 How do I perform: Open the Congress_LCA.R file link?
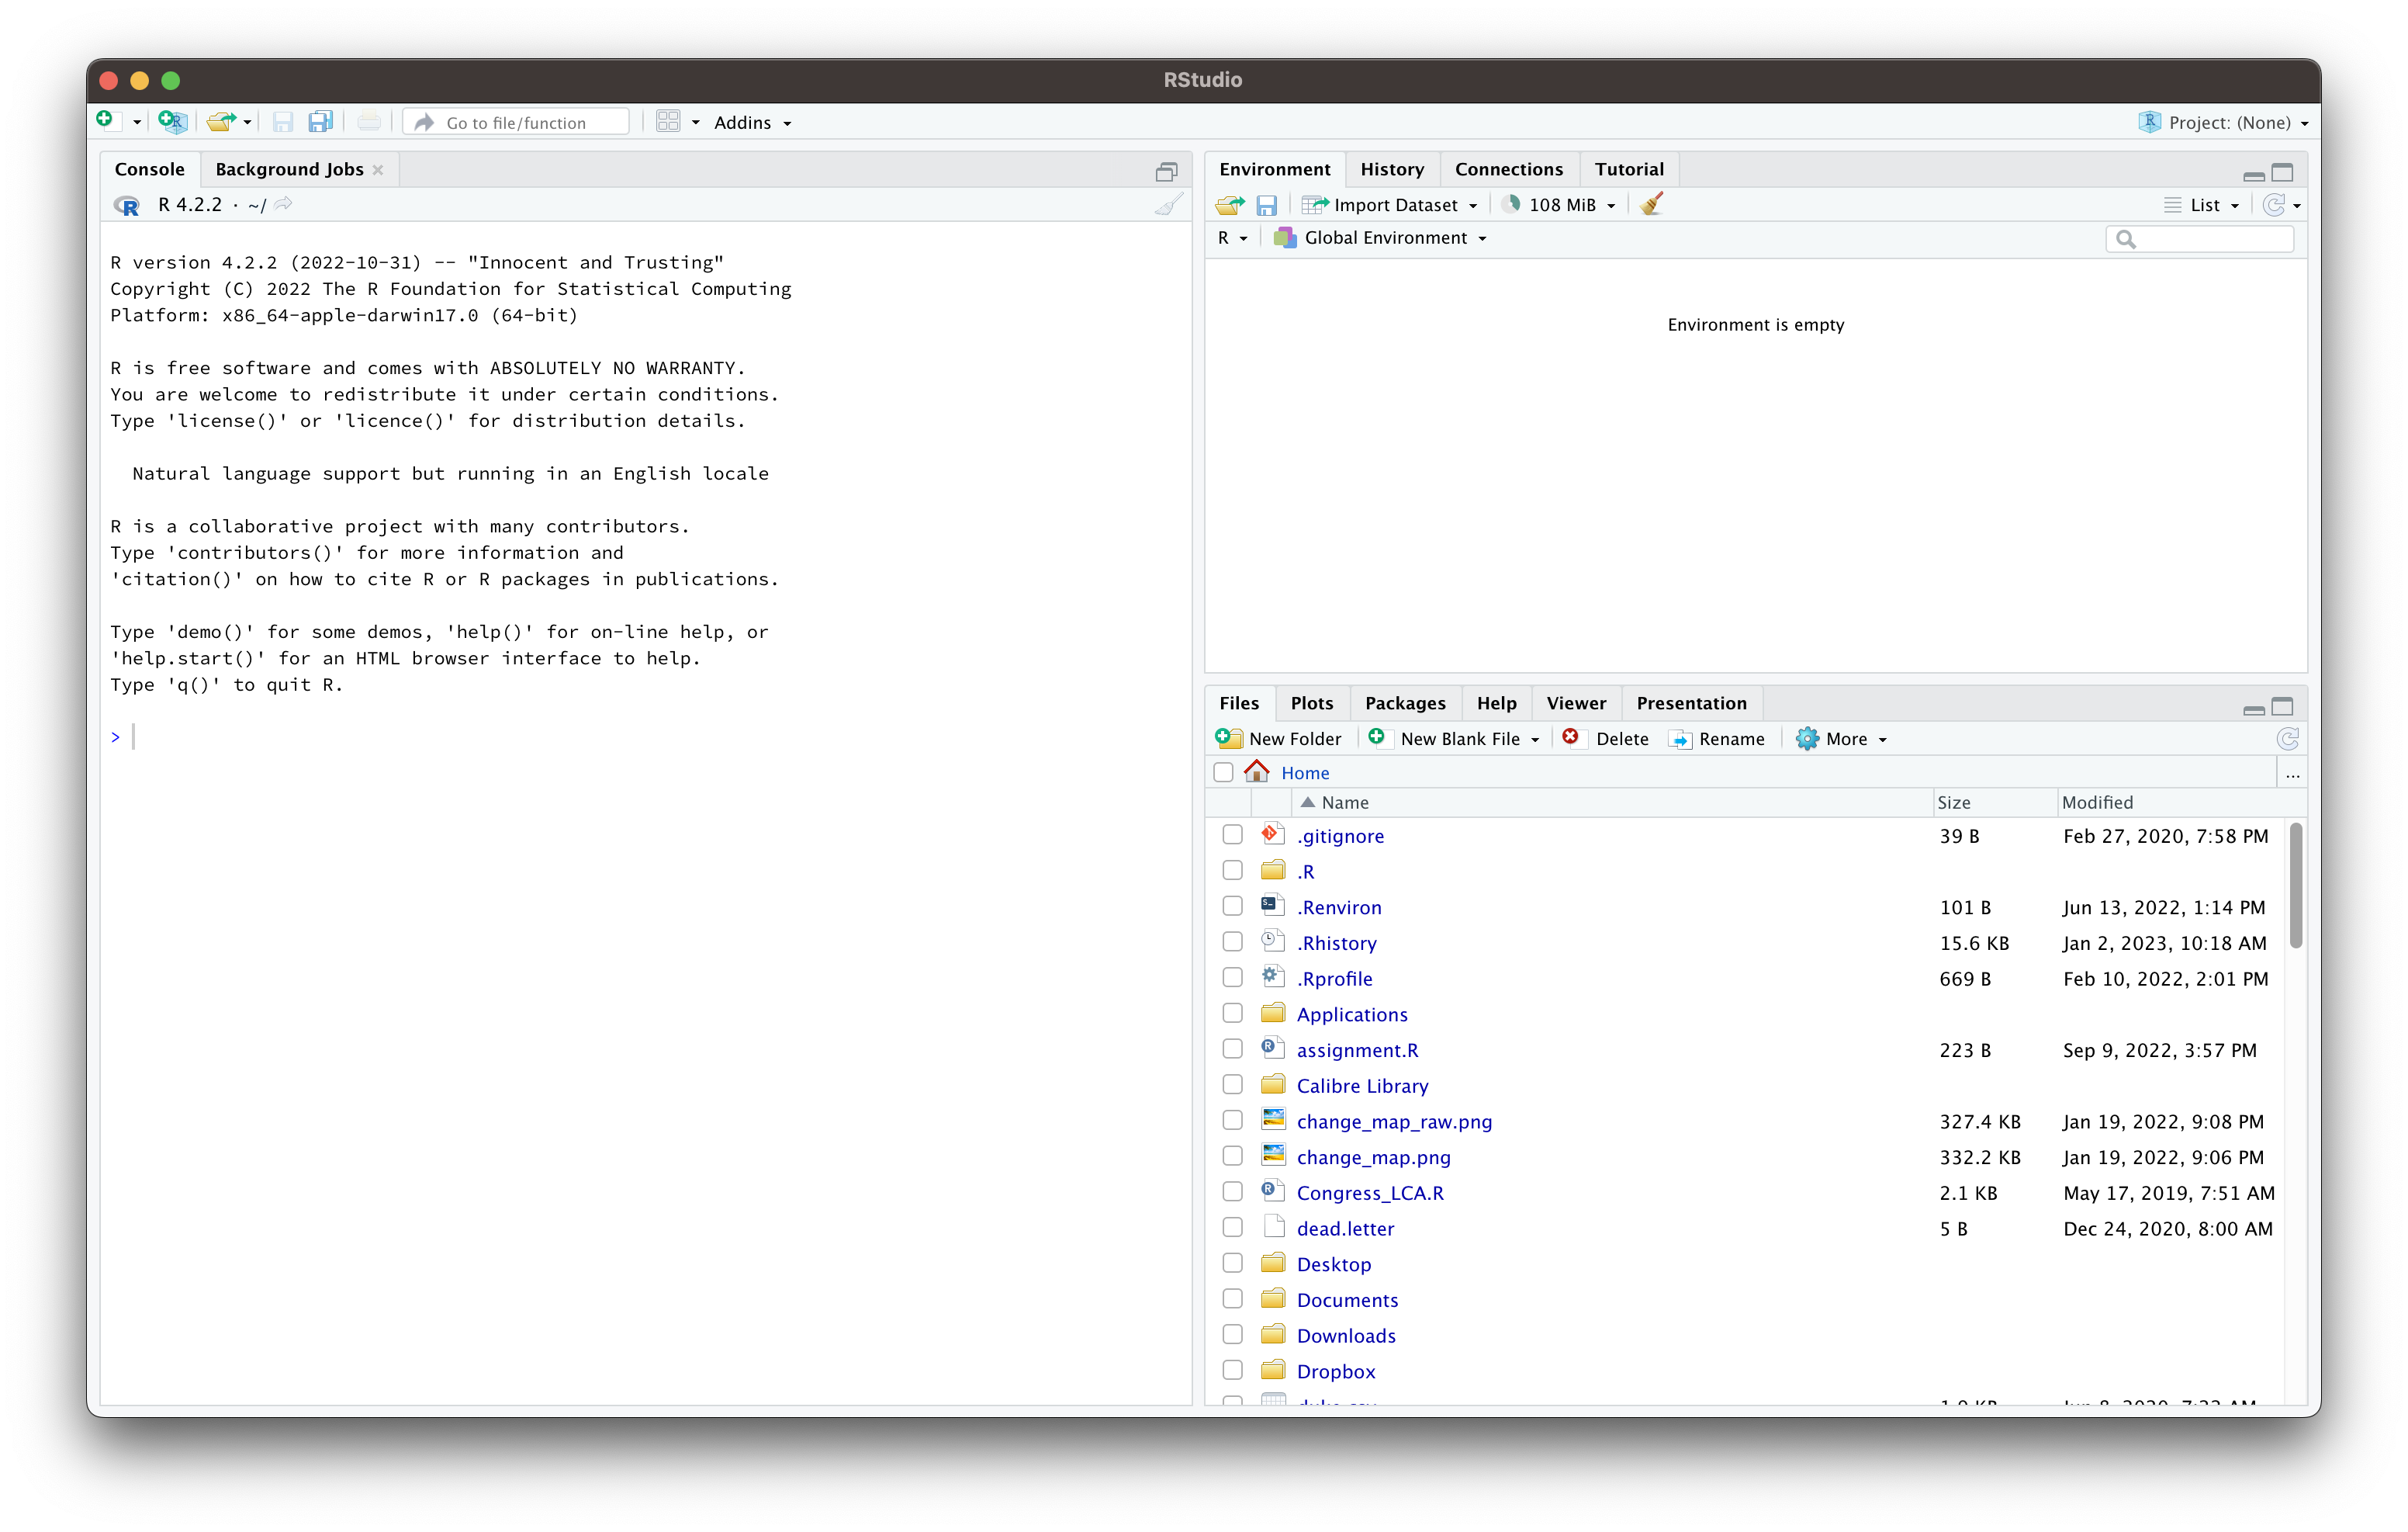[x=1369, y=1192]
